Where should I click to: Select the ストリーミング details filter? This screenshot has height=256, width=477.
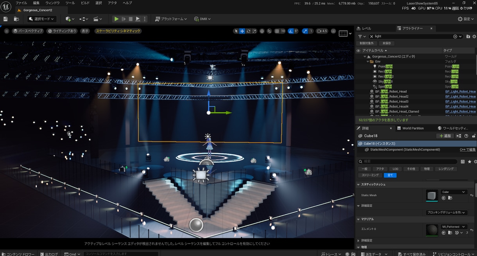pyautogui.click(x=370, y=175)
